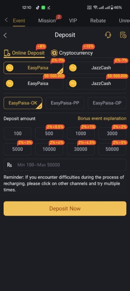The image size is (130, 291).
Task: Tap the top navigation back chevron
Action: click(x=6, y=20)
